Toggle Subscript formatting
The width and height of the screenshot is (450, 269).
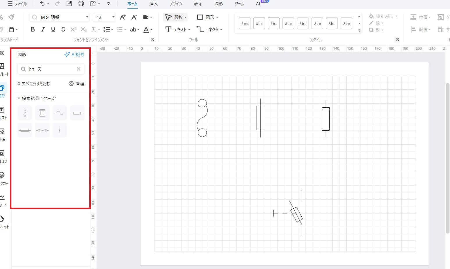point(83,29)
